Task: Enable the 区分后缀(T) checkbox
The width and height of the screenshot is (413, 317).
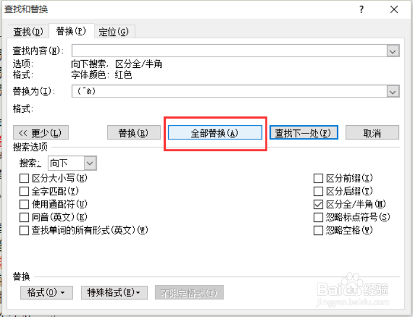Action: (319, 191)
